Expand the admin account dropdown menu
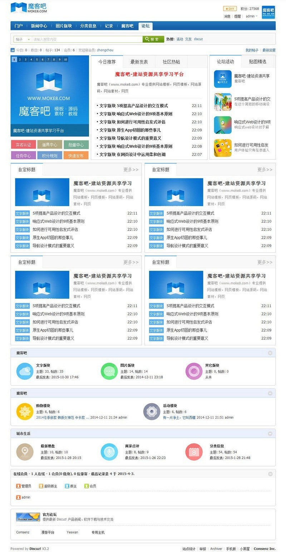Screen dimensions: 286x552 point(252,16)
